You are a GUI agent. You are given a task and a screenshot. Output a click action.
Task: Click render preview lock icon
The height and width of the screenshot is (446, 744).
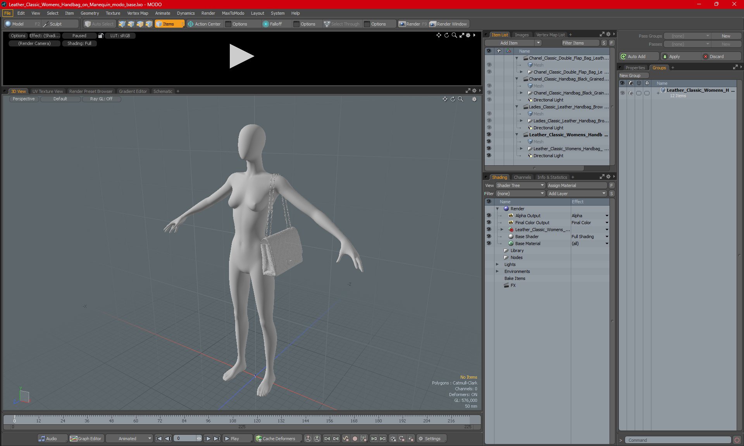pos(101,36)
